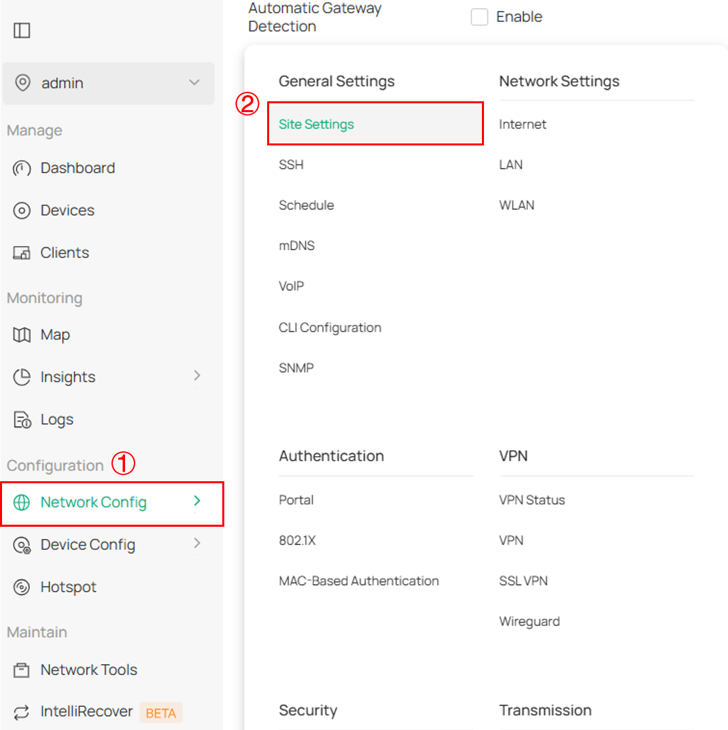Expand the Device Config submenu
The image size is (728, 730).
(x=196, y=544)
